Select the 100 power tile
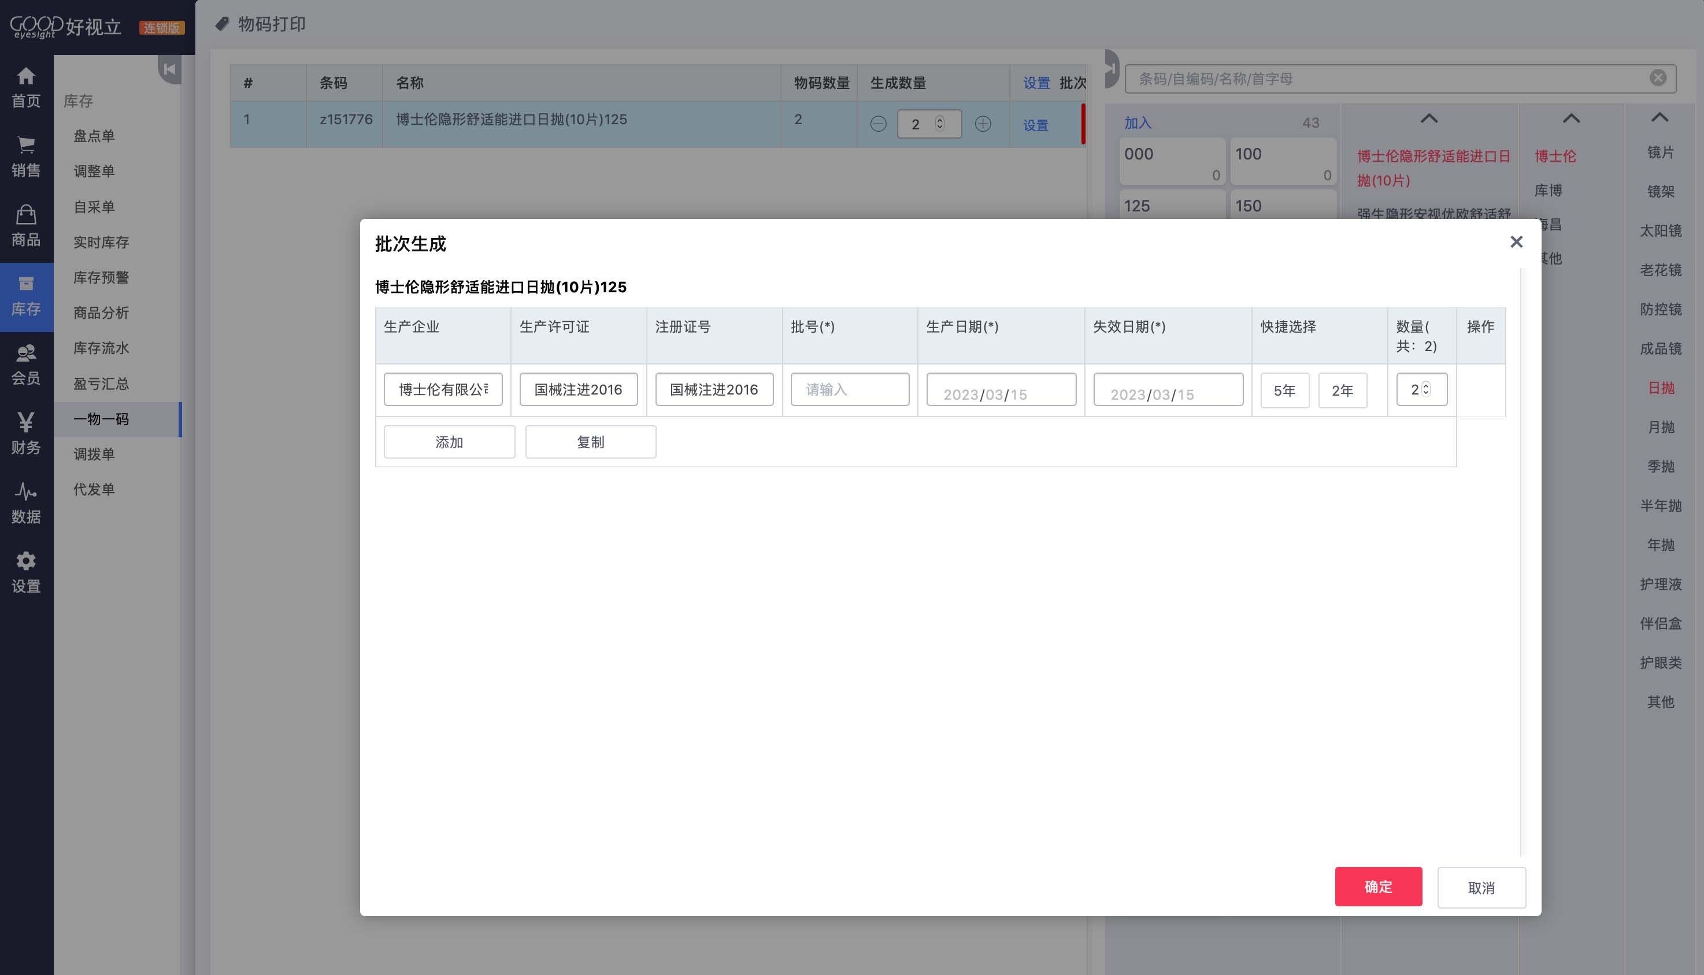Screen dimensions: 1704x975 (x=1283, y=161)
